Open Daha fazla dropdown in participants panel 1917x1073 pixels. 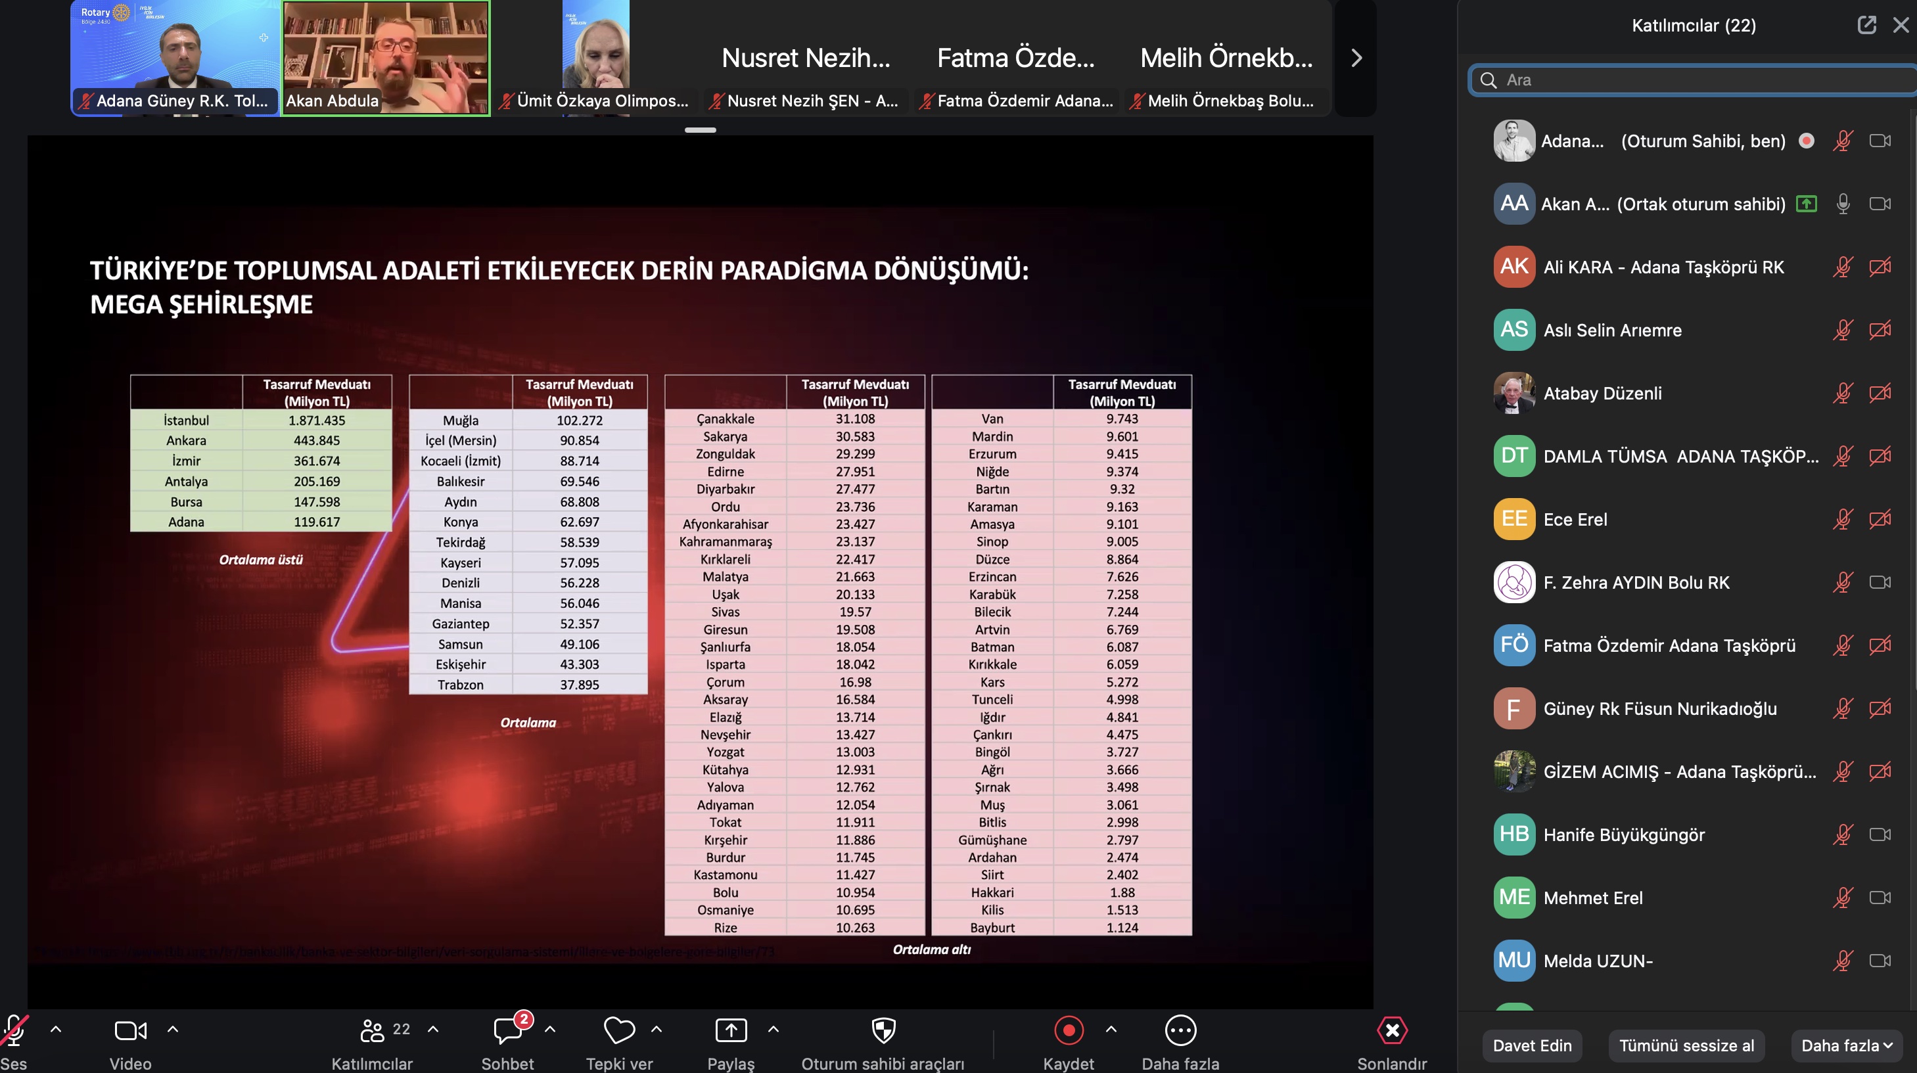point(1846,1045)
